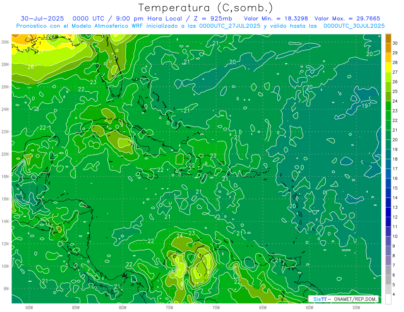This screenshot has height=312, width=404.
Task: Click color scale label '5'
Action: coord(394,285)
